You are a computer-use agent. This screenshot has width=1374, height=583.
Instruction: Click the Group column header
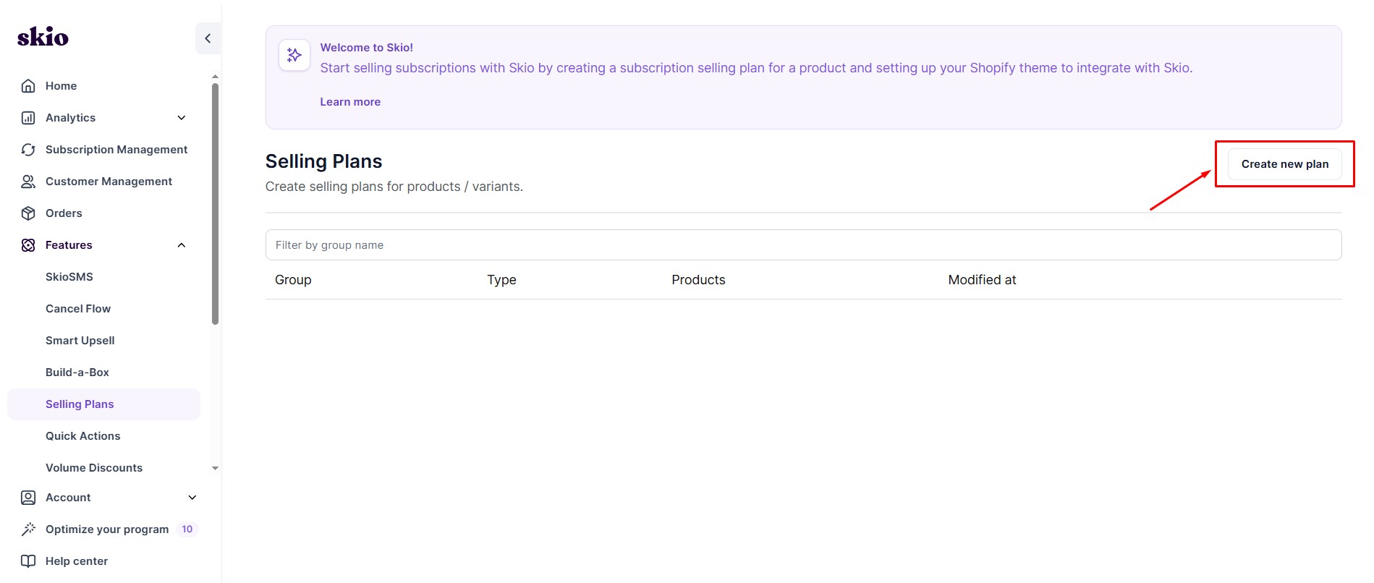[x=293, y=280]
